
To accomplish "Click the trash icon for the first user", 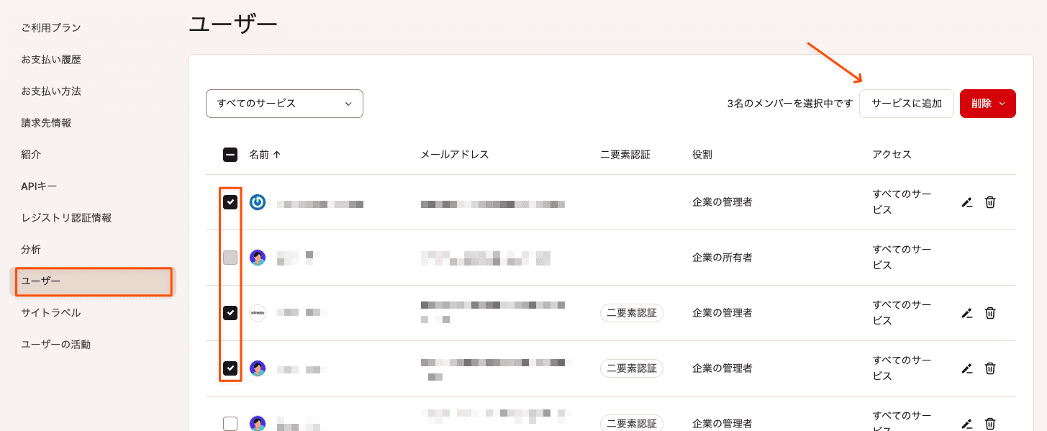I will (x=990, y=202).
